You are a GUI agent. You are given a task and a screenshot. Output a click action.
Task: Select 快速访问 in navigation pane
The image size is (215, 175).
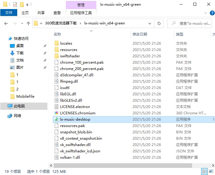point(21,39)
